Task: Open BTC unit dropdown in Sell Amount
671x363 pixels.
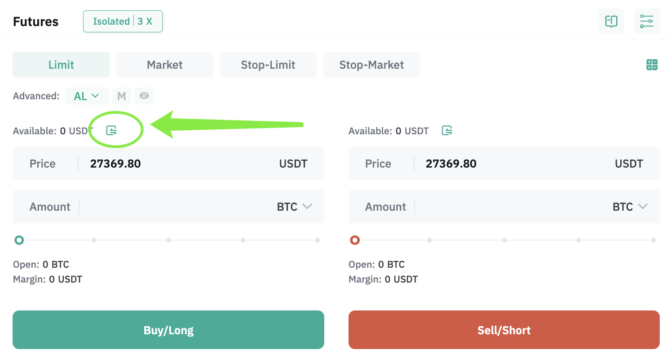Action: click(x=630, y=207)
